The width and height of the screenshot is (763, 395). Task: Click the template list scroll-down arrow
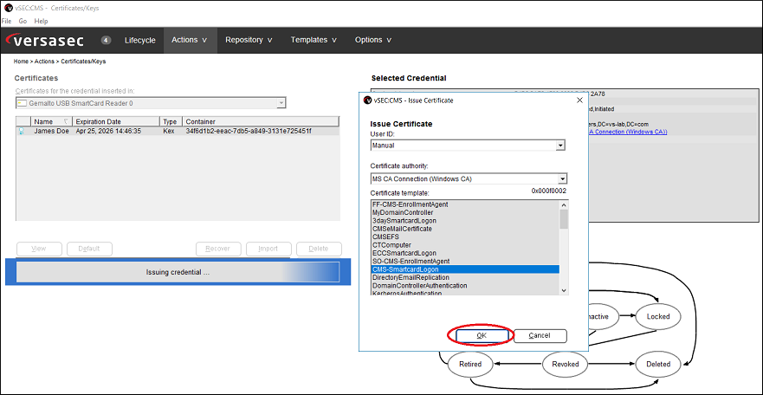click(x=564, y=290)
